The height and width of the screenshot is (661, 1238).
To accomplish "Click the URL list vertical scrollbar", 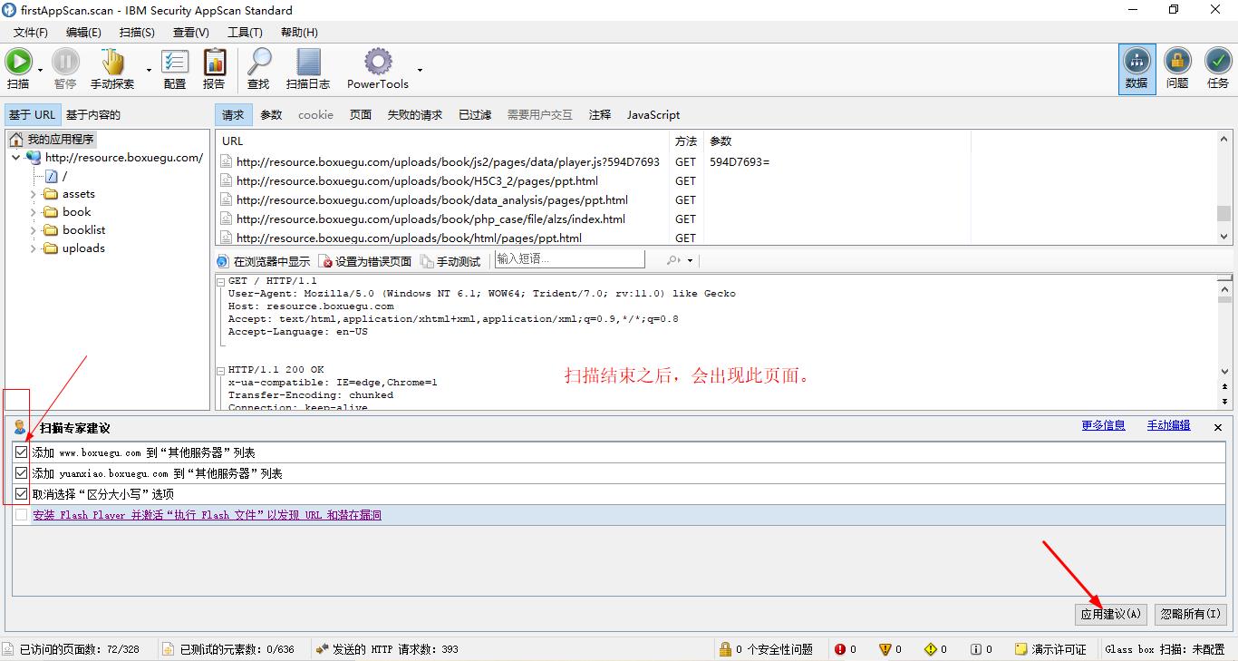I will coord(1224,188).
